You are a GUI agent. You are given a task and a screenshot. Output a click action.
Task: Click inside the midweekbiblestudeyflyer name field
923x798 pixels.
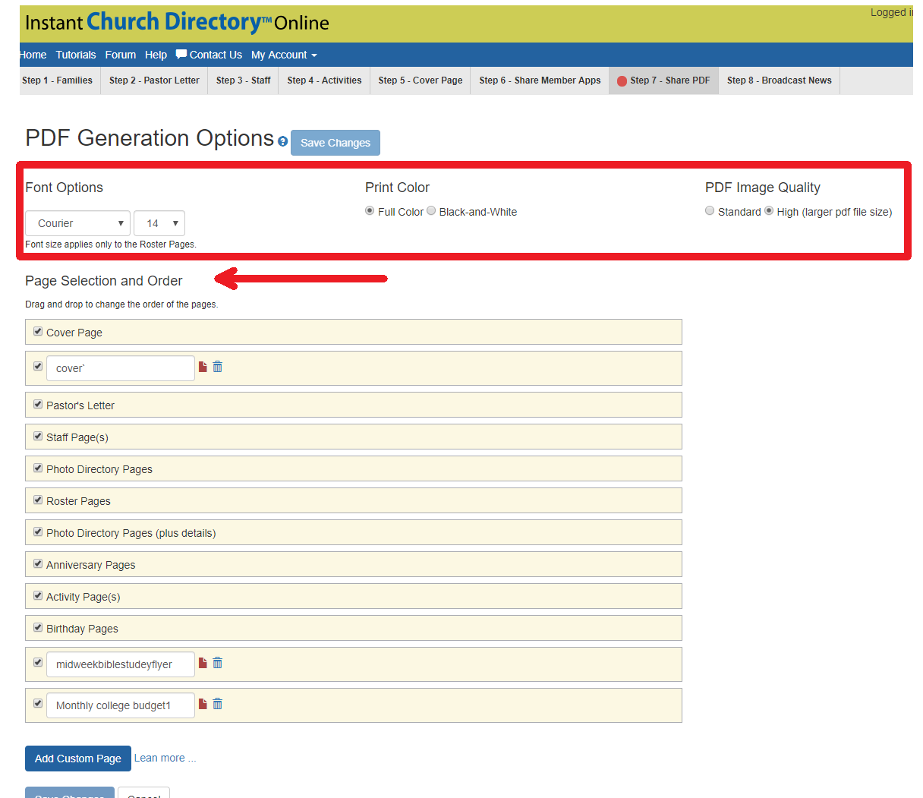(120, 663)
